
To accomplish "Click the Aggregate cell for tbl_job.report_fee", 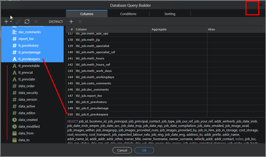I will click(x=179, y=96).
